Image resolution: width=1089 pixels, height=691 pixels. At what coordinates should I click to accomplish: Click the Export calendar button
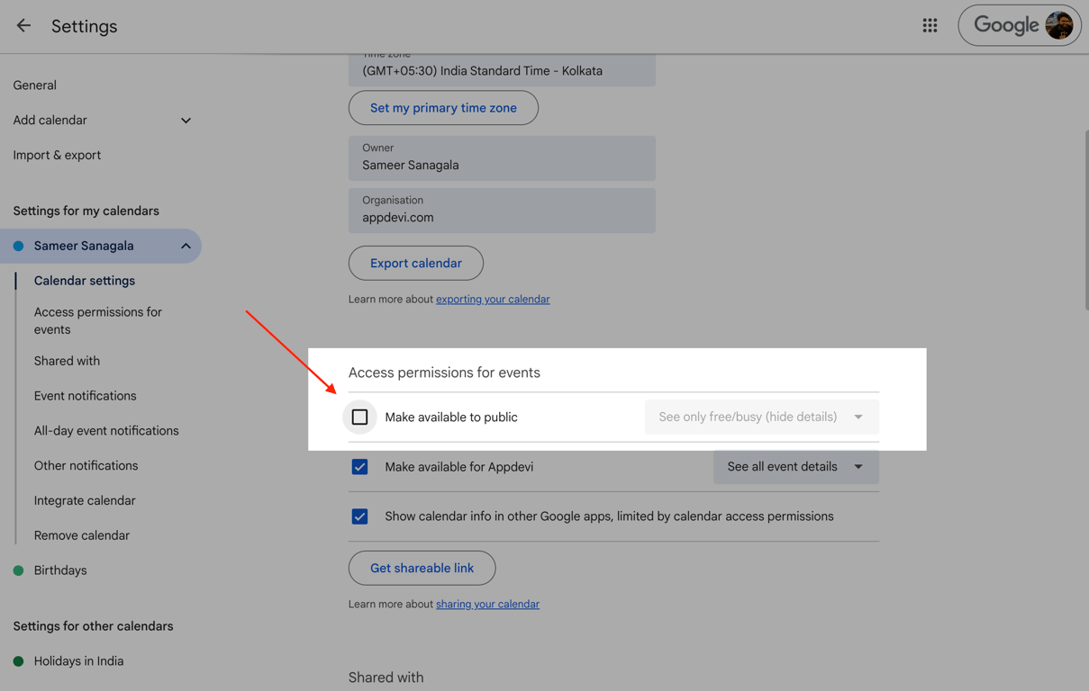click(x=415, y=264)
